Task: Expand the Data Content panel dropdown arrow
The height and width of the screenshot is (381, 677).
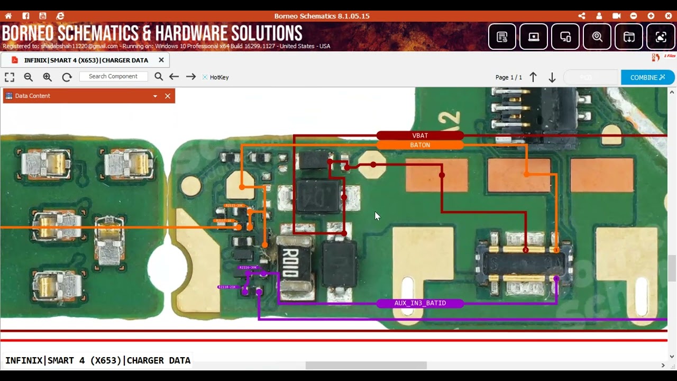Action: point(155,96)
